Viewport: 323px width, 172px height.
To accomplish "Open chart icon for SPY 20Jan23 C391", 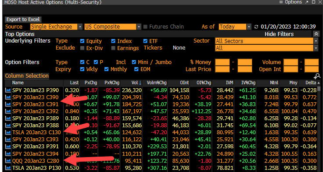I will pyautogui.click(x=8, y=104).
